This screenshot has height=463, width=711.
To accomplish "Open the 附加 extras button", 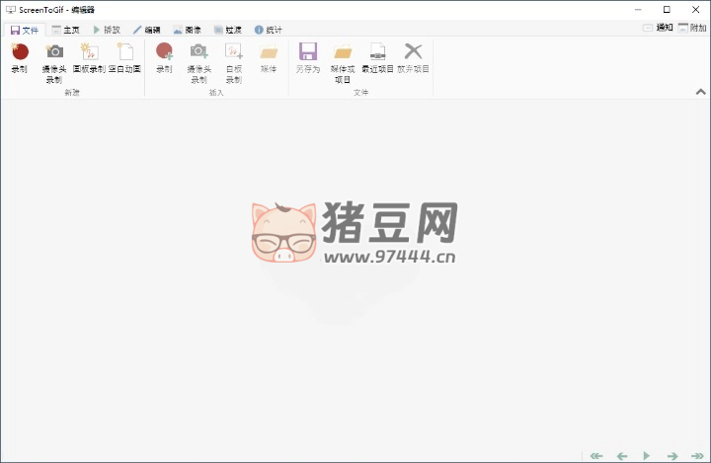I will [x=692, y=28].
